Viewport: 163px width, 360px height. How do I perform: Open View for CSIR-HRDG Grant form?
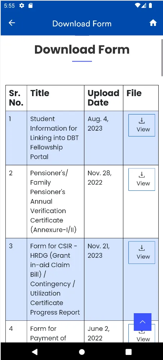(142, 253)
